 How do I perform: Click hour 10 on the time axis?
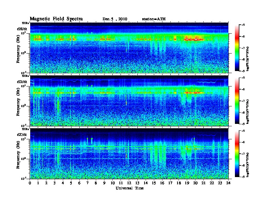(x=113, y=183)
